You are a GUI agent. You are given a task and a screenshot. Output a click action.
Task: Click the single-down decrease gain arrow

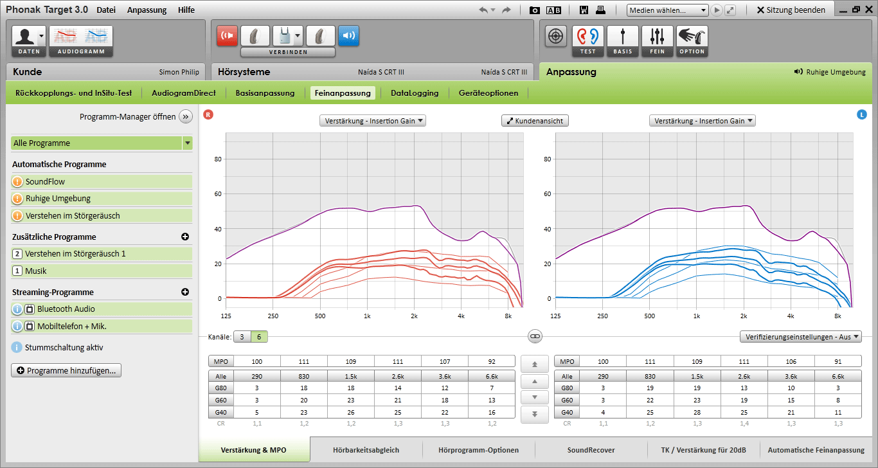click(535, 397)
